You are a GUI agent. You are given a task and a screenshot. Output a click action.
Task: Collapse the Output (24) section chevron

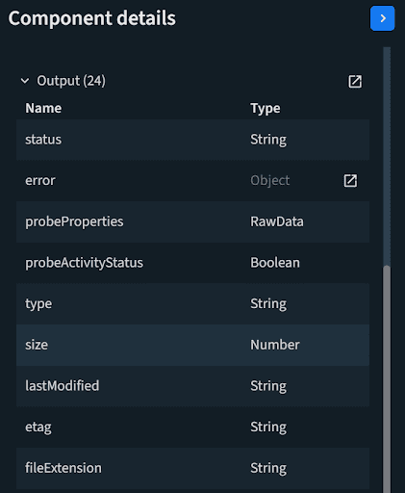coord(25,81)
